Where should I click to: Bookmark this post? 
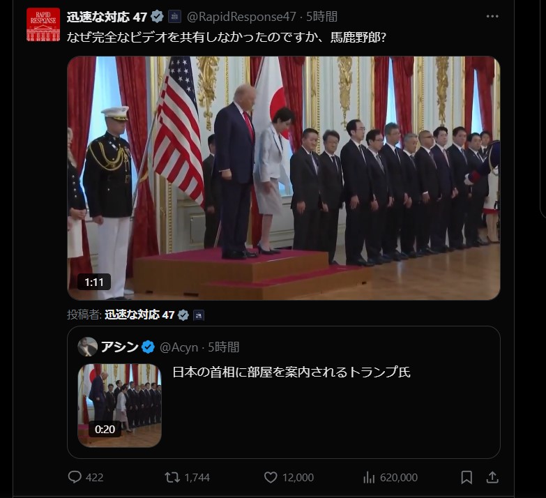coord(467,477)
